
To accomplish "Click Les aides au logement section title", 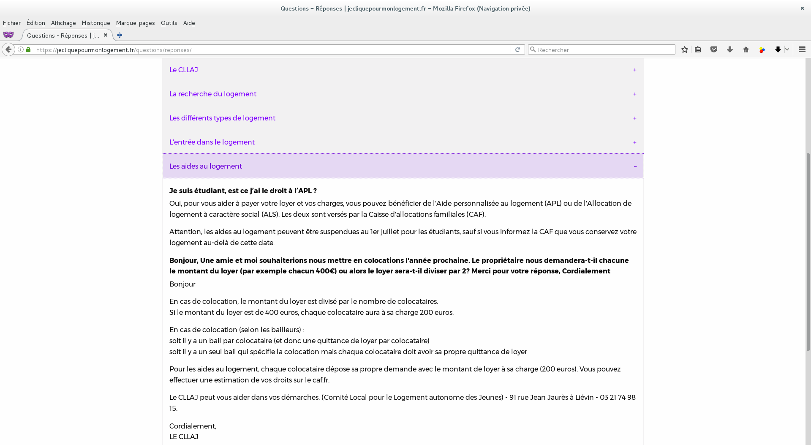I will point(206,166).
